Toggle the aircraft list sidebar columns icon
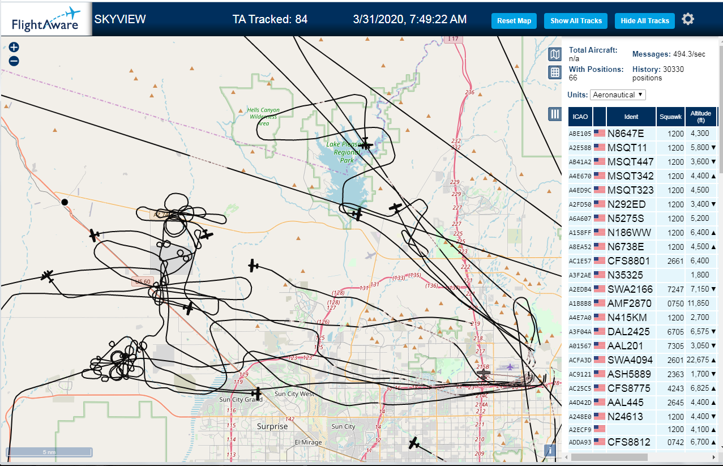Viewport: 723px width, 466px height. pos(555,114)
